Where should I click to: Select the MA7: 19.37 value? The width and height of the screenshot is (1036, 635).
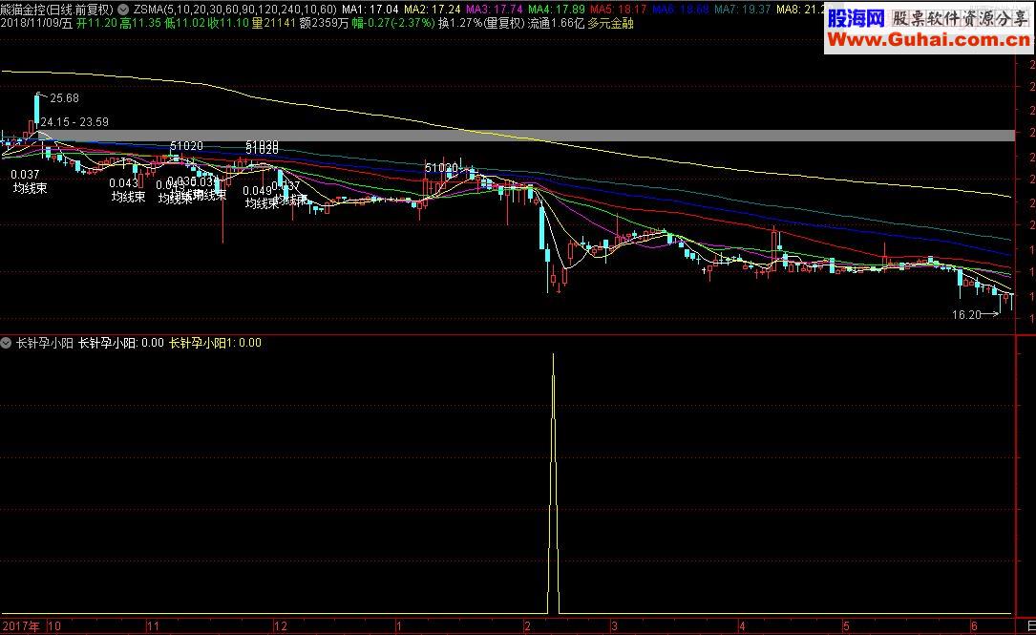click(743, 10)
